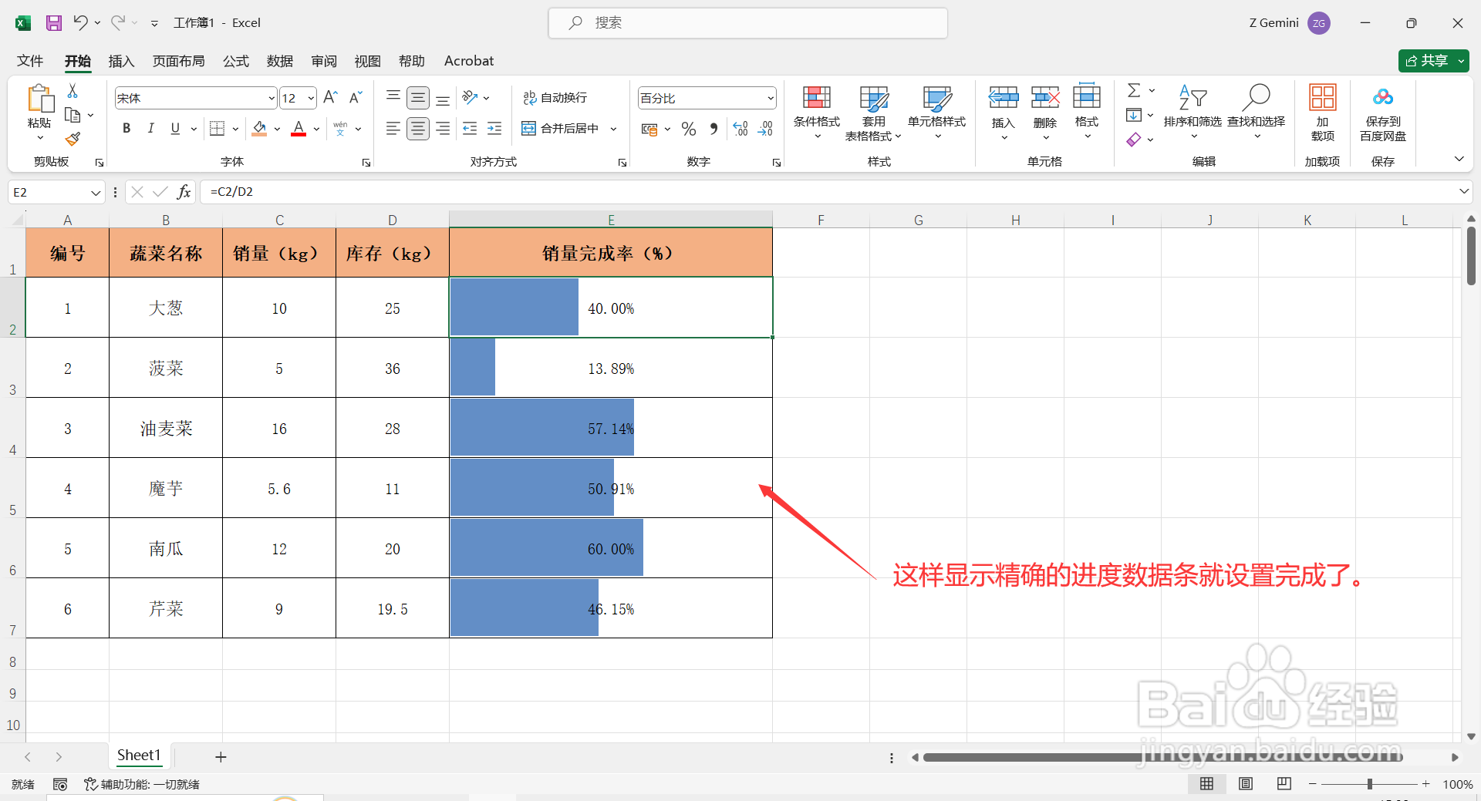Image resolution: width=1481 pixels, height=801 pixels.
Task: Click the comma style icon
Action: [x=714, y=129]
